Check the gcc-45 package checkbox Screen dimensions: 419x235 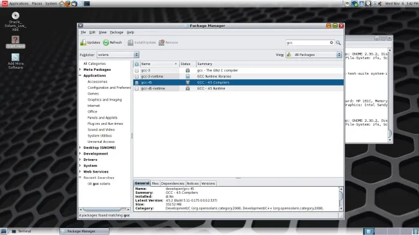[x=137, y=82]
